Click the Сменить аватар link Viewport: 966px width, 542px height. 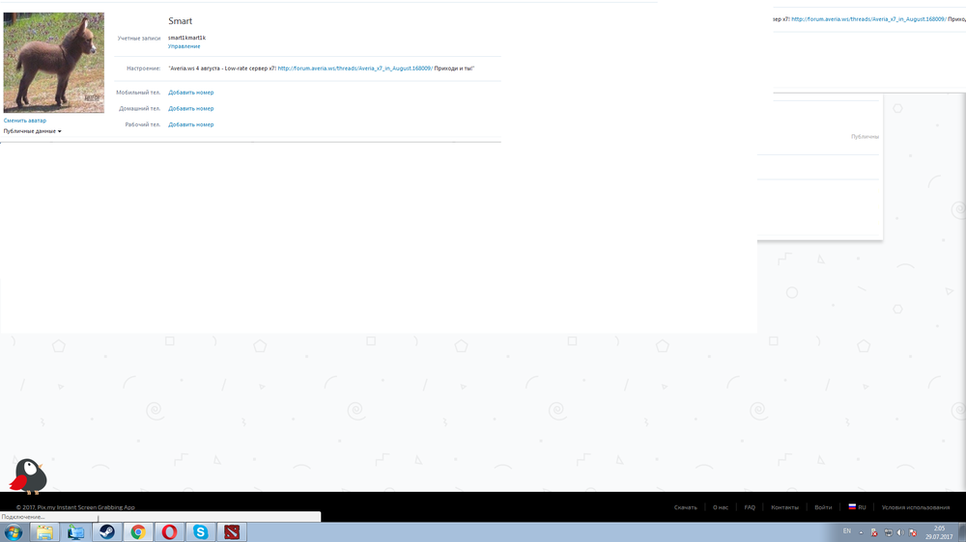pos(25,121)
